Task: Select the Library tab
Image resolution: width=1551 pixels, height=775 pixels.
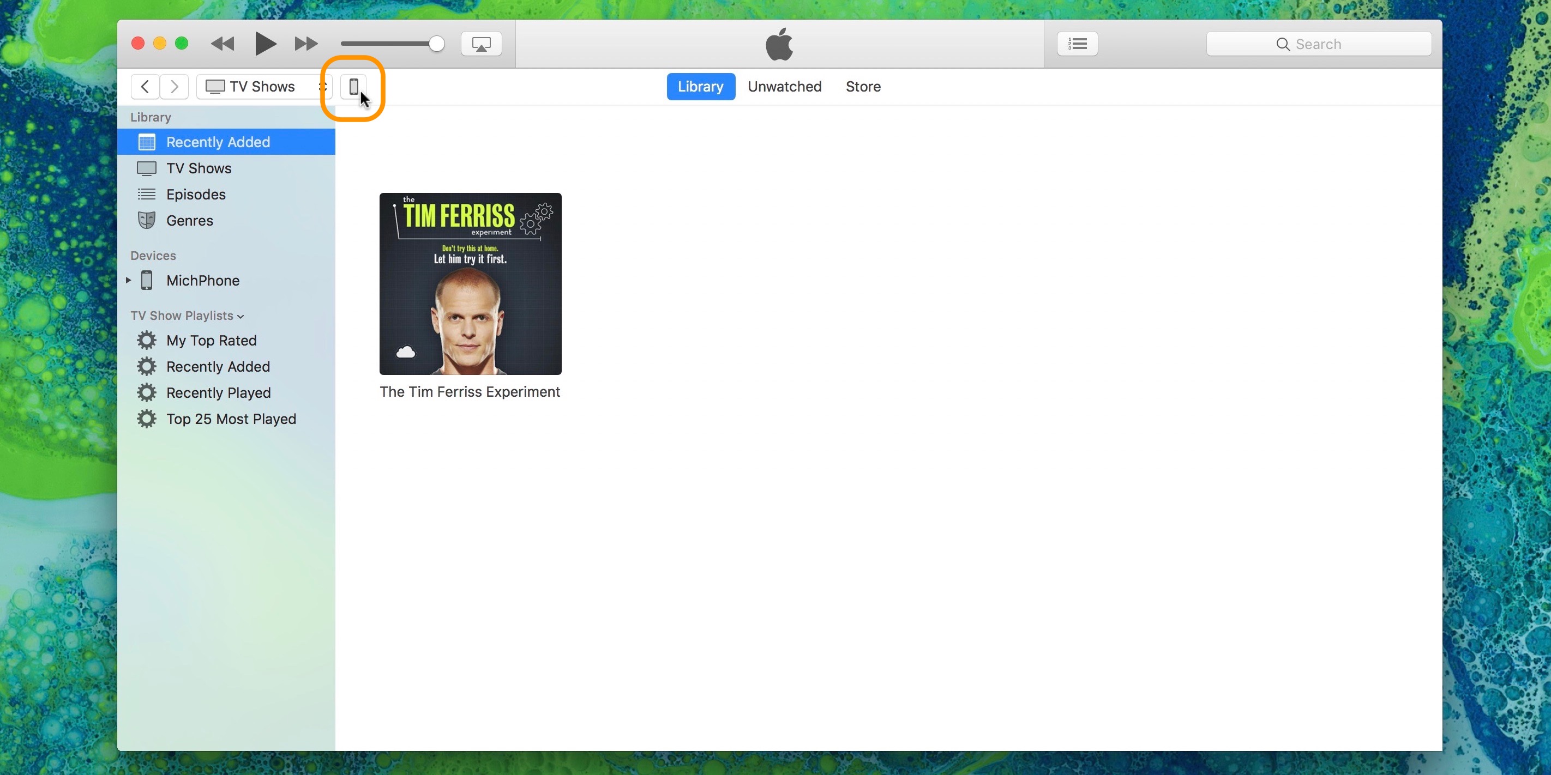Action: [700, 87]
